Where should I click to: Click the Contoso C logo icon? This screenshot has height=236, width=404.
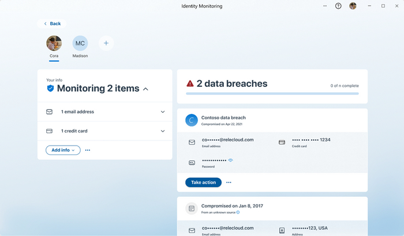coord(192,120)
